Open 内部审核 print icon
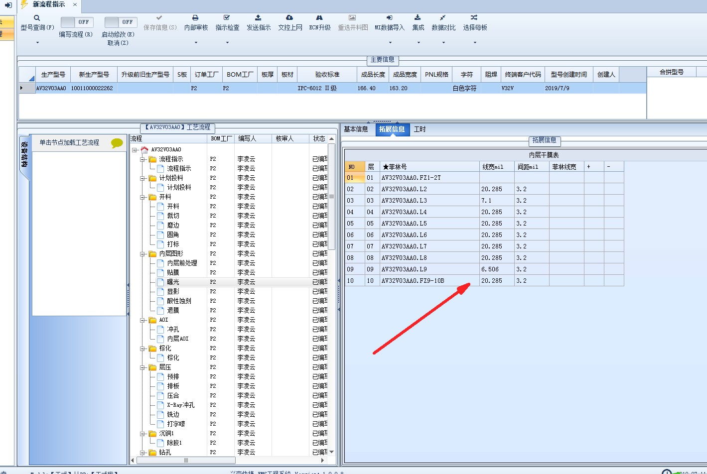The image size is (707, 474). 195,18
